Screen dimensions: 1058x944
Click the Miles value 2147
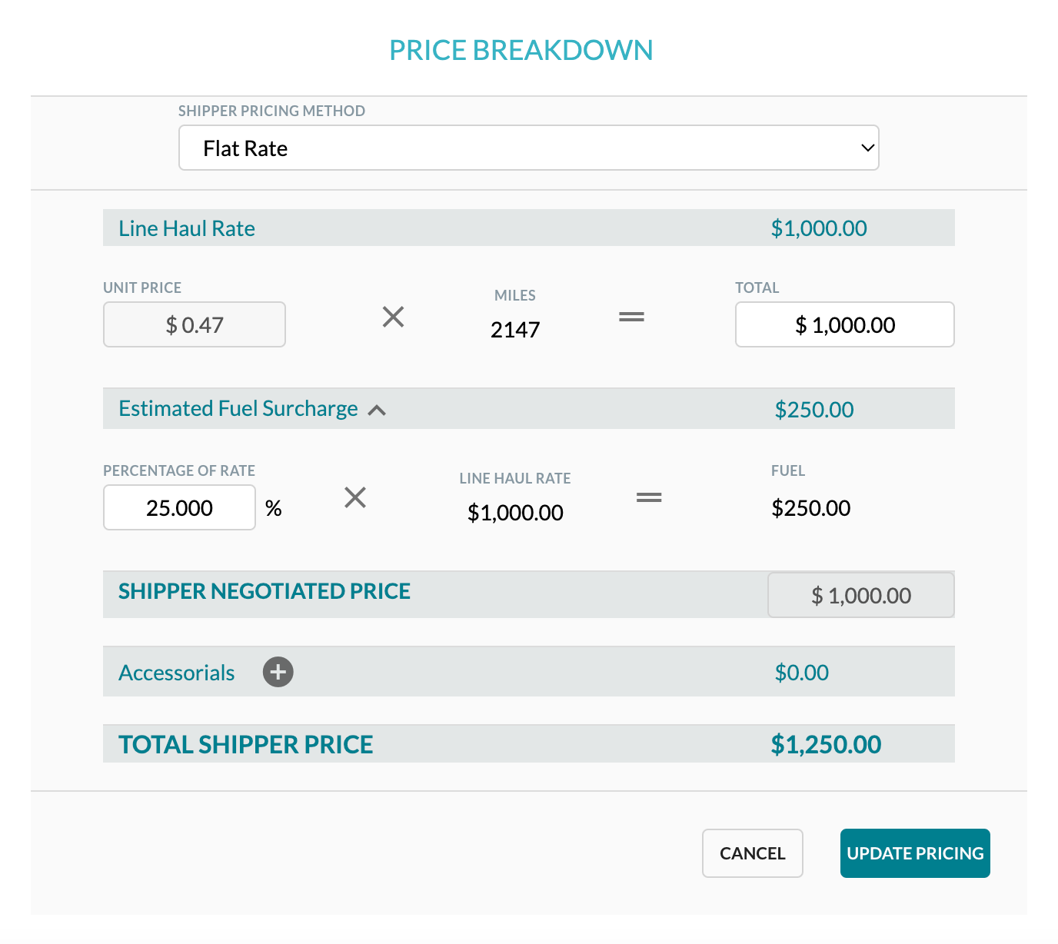tap(514, 330)
